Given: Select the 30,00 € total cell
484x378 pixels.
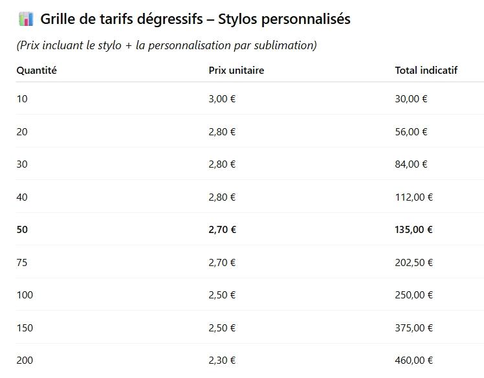Looking at the screenshot, I should coord(411,99).
